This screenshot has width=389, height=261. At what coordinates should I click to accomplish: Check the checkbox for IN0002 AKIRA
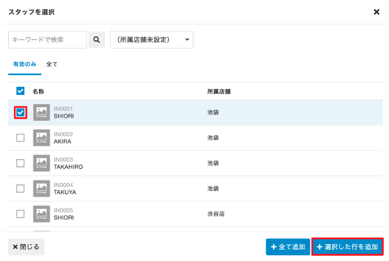(x=21, y=138)
